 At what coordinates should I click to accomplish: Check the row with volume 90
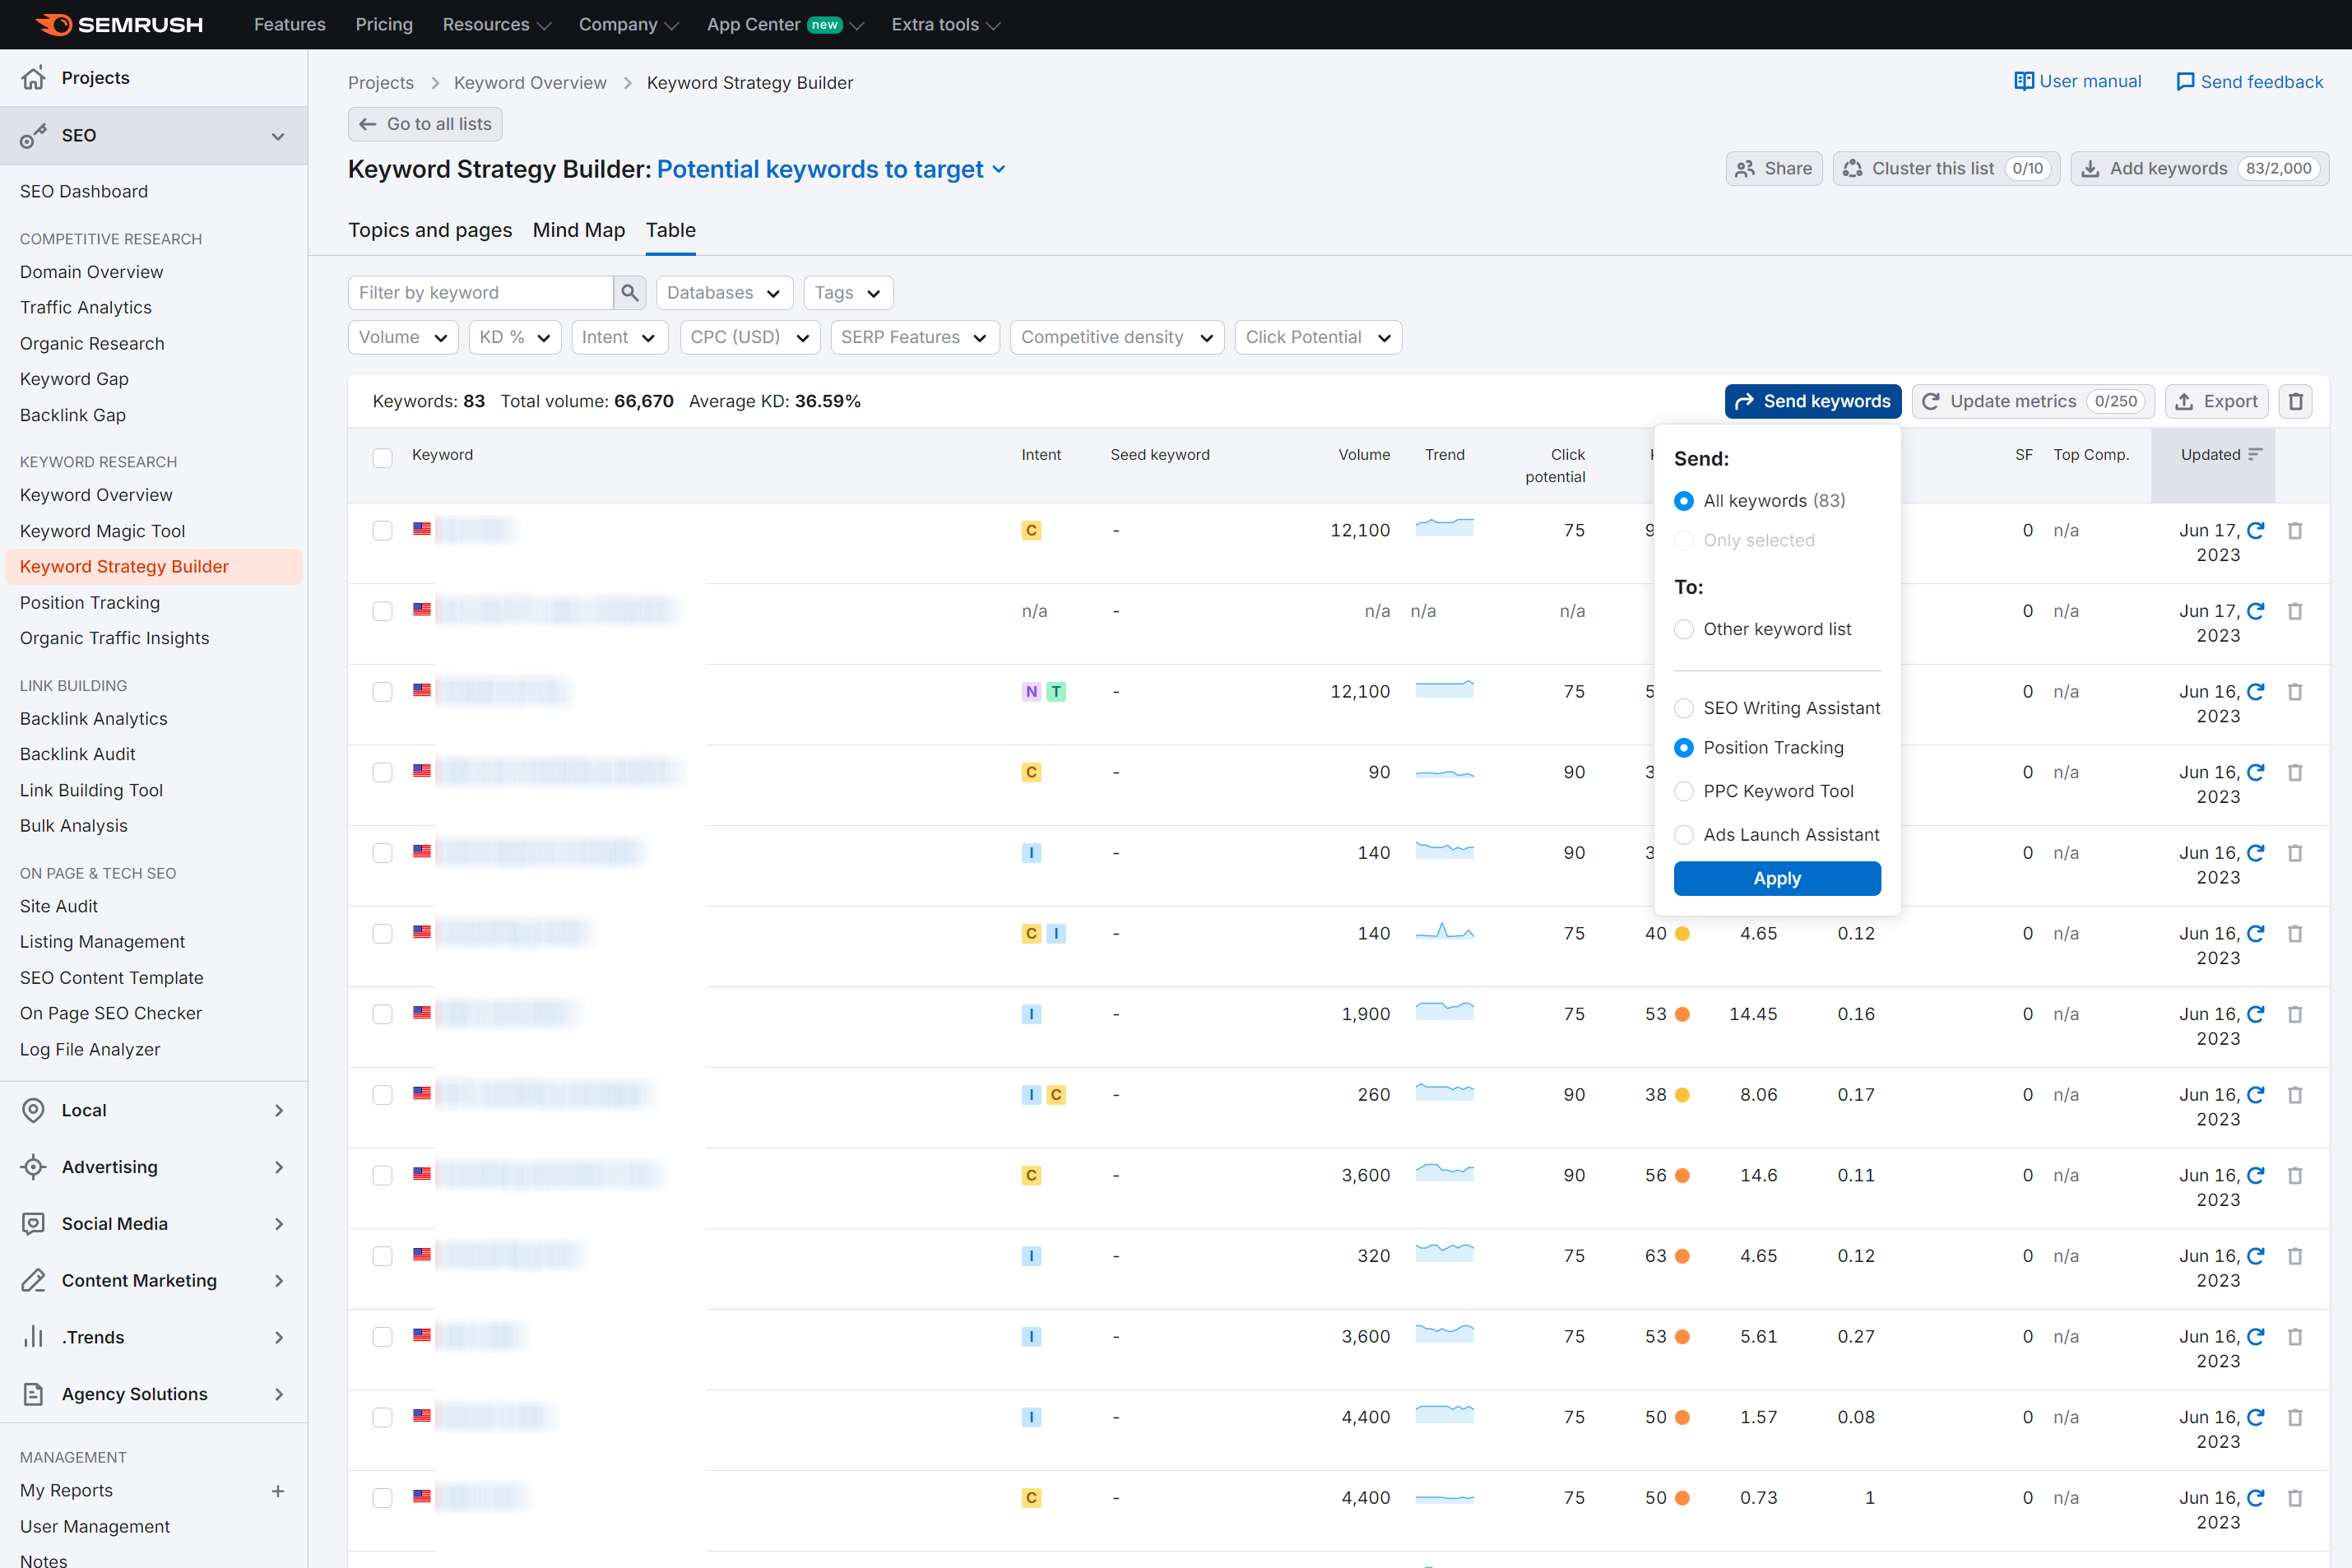pyautogui.click(x=382, y=772)
